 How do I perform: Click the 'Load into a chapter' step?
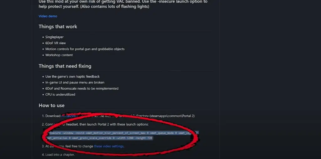(x=60, y=155)
